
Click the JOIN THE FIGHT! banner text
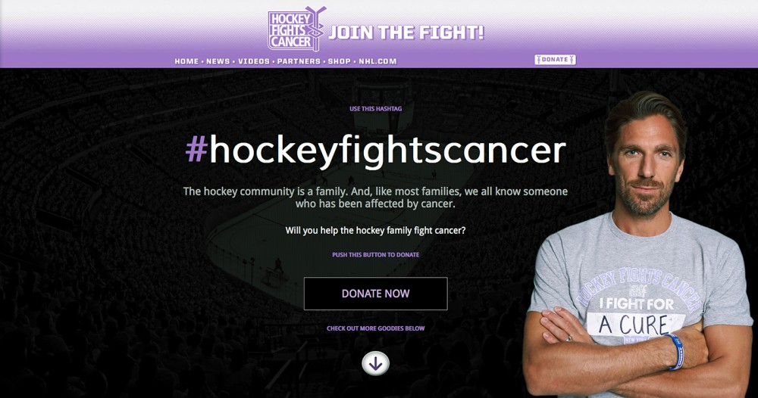[406, 33]
